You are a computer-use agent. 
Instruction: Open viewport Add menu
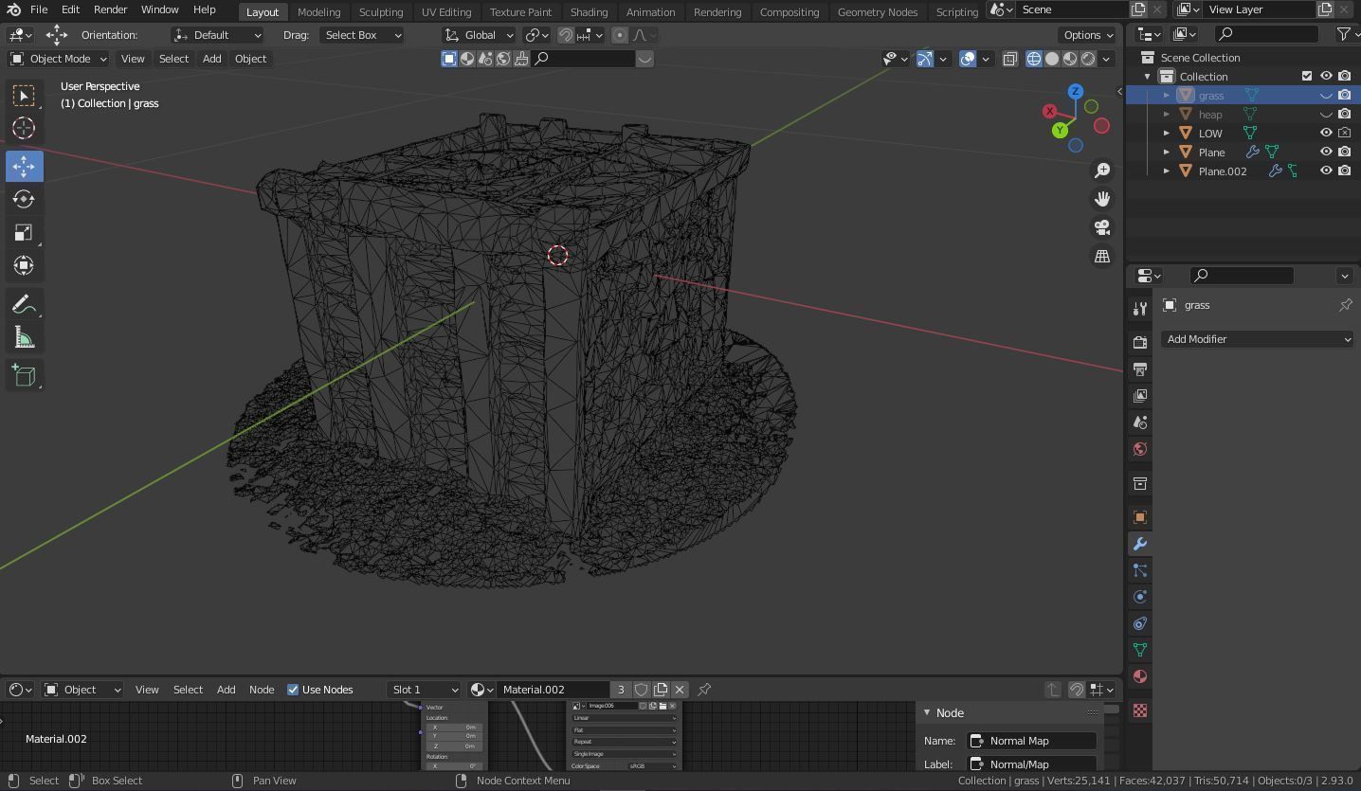pyautogui.click(x=211, y=59)
